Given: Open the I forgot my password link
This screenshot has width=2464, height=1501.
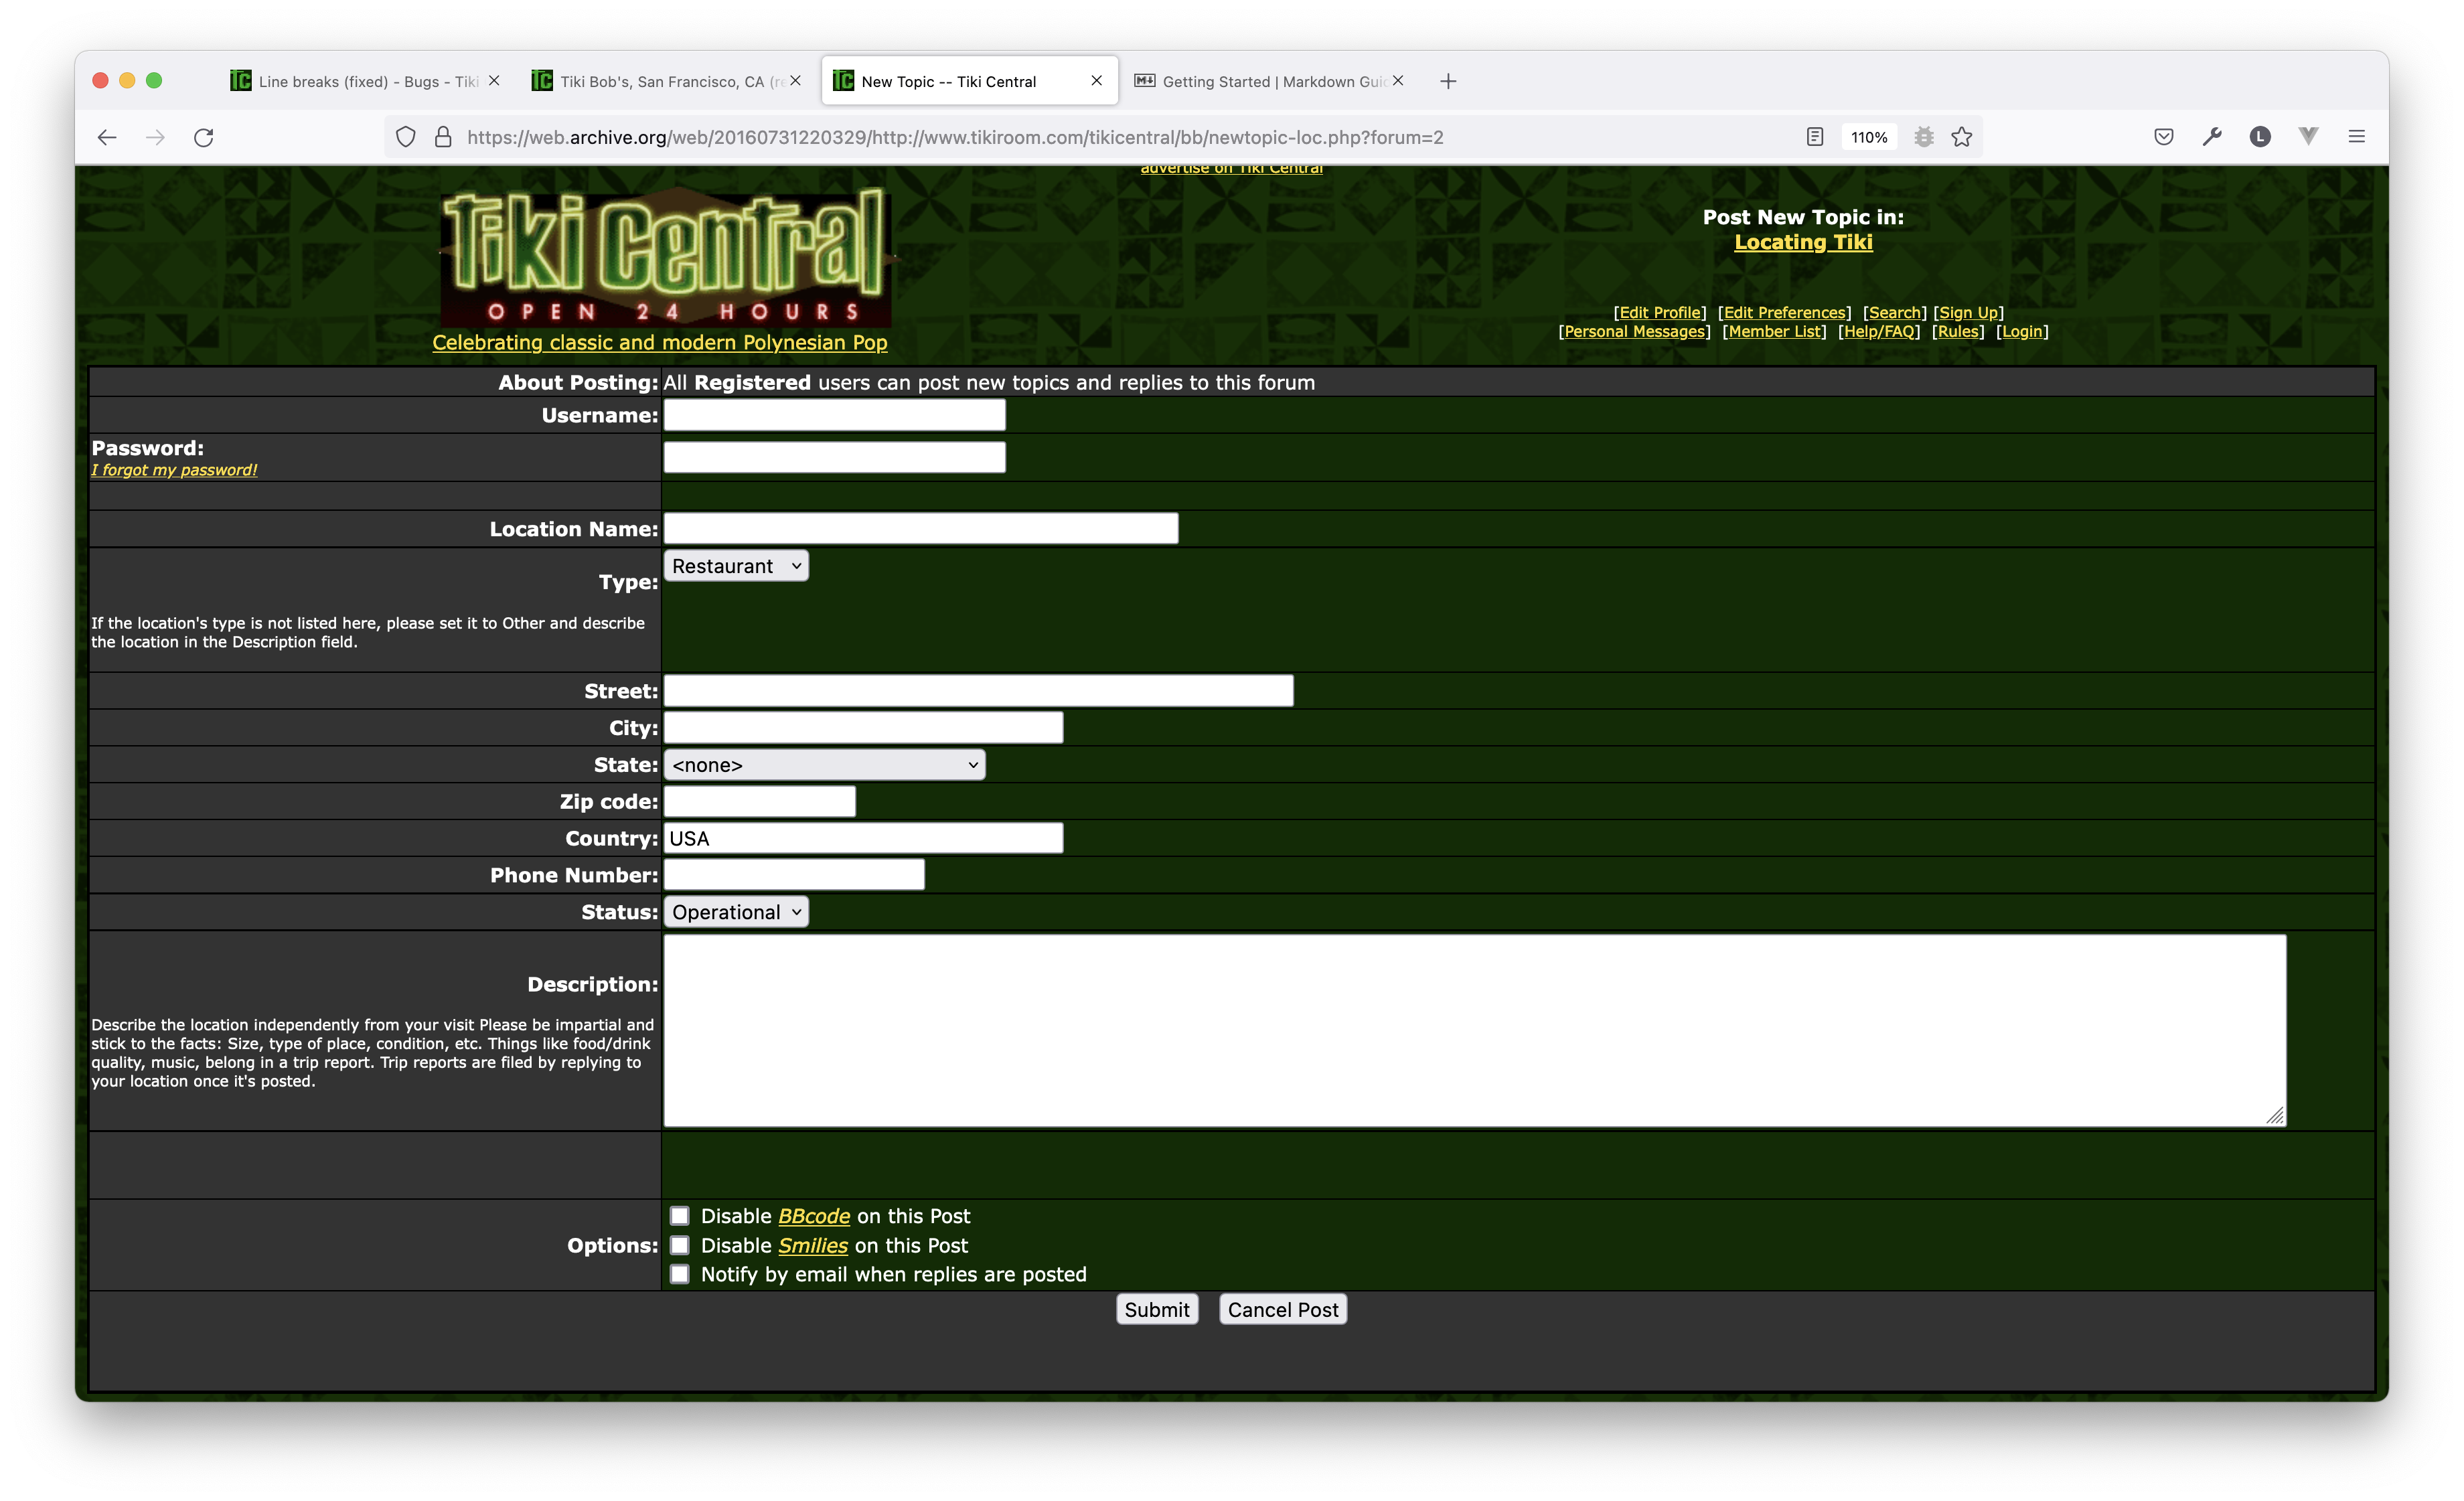Looking at the screenshot, I should click(x=174, y=470).
